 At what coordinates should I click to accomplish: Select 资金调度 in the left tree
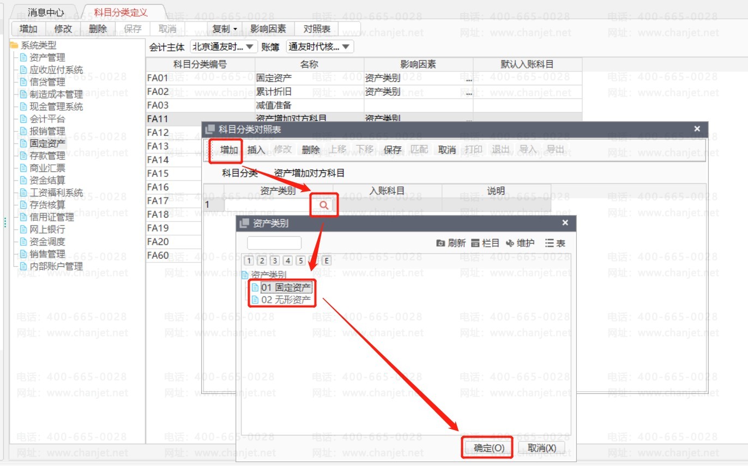[x=47, y=242]
